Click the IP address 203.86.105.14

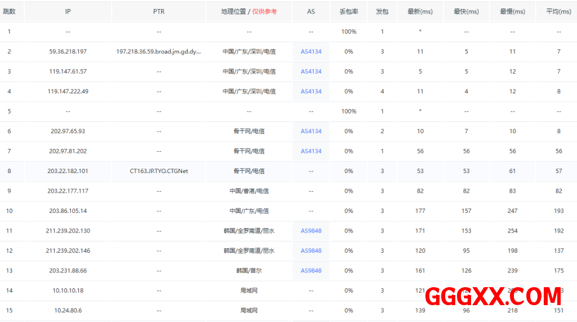(x=68, y=211)
